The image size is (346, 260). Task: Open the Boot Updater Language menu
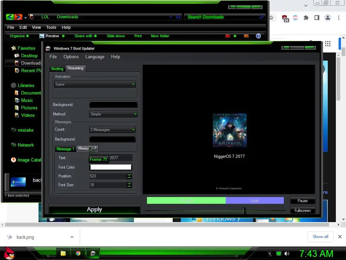95,57
